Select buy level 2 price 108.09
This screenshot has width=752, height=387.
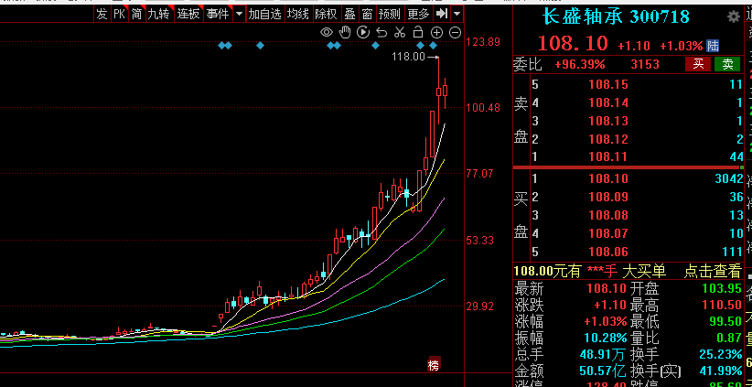click(x=608, y=197)
